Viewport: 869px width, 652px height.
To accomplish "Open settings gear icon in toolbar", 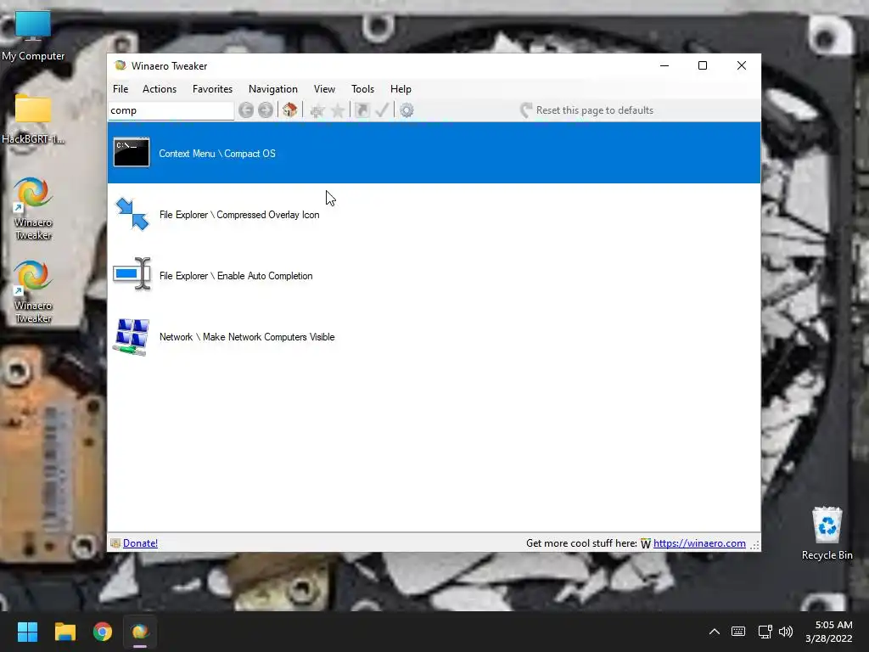I will [x=406, y=110].
